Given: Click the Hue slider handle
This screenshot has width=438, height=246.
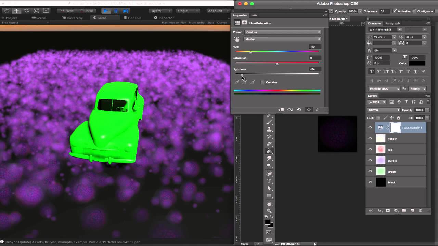Looking at the screenshot, I should point(250,52).
